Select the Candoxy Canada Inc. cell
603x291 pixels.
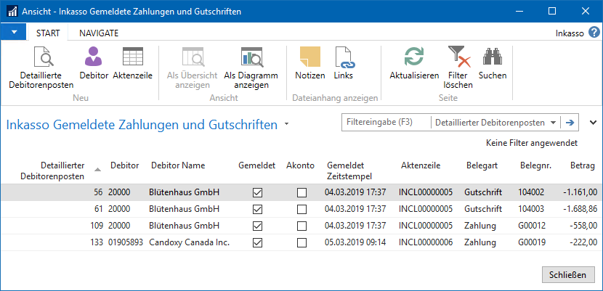pos(189,242)
